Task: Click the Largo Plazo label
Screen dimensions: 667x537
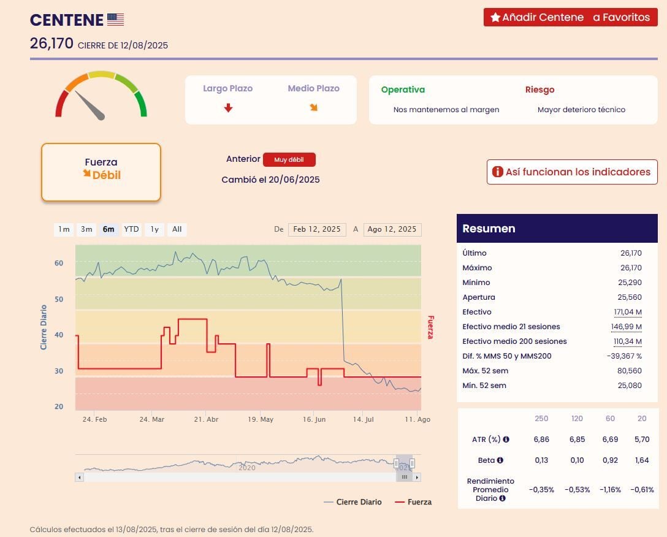Action: [227, 88]
